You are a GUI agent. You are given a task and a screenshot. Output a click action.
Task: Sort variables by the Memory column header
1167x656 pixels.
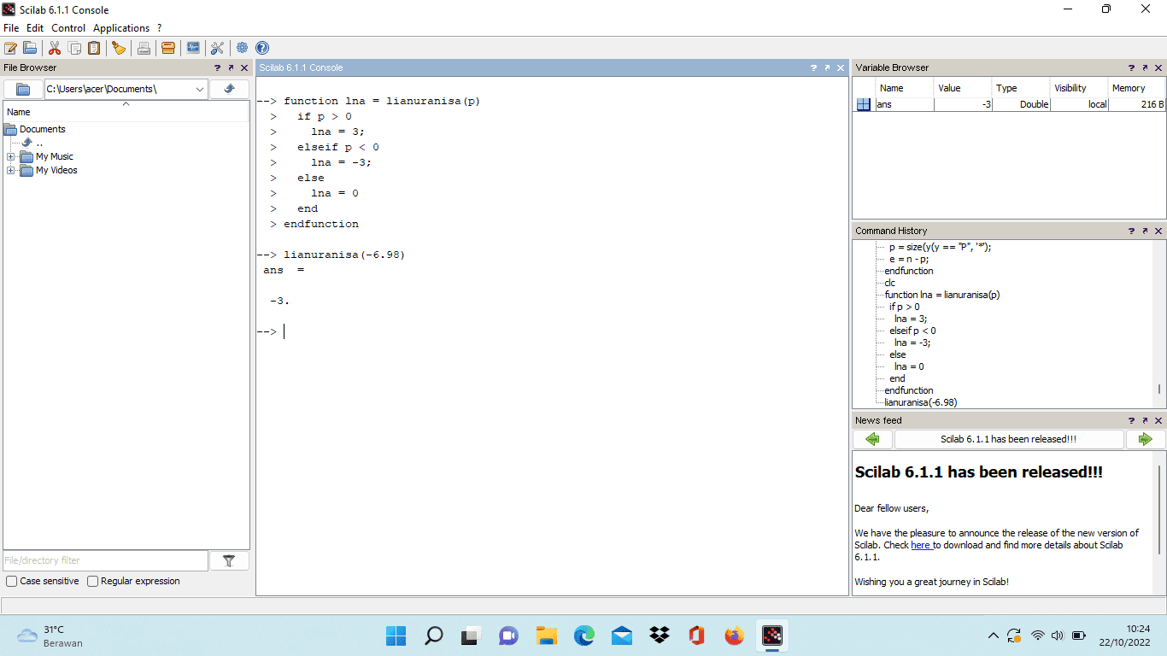(x=1136, y=88)
